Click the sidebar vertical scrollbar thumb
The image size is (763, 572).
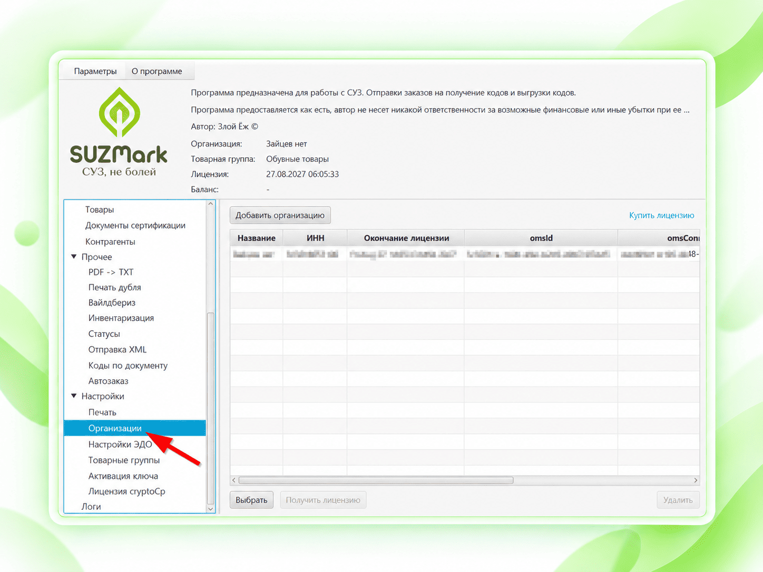click(211, 408)
